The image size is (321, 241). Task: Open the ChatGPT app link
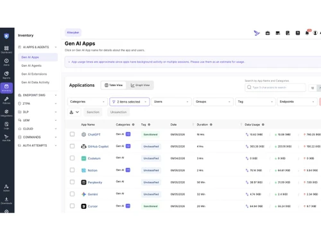tap(94, 134)
